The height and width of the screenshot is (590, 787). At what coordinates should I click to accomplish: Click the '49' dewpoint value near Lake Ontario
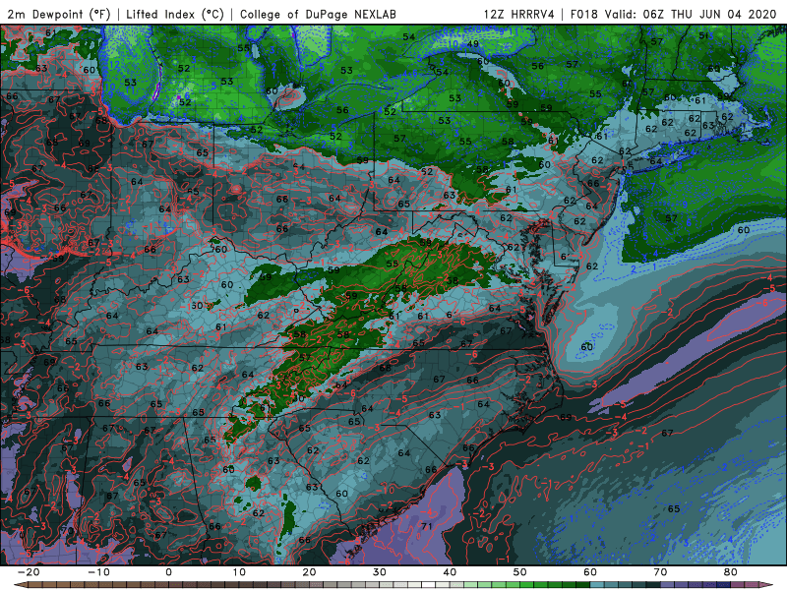click(472, 44)
